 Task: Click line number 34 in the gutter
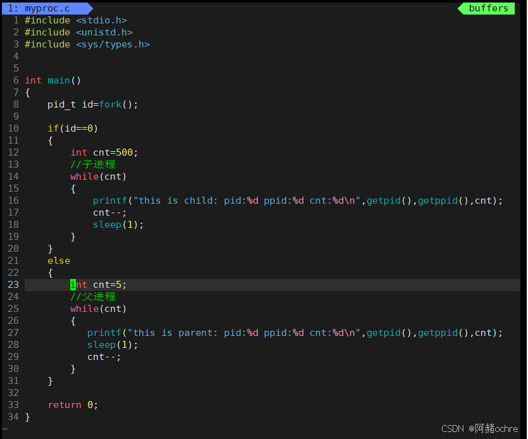13,417
